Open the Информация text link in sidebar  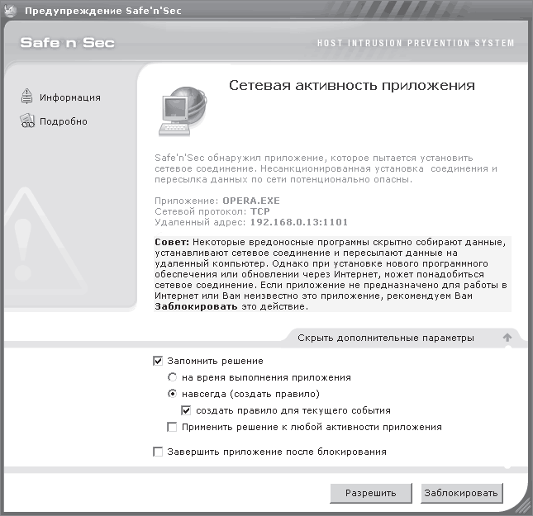pyautogui.click(x=69, y=97)
